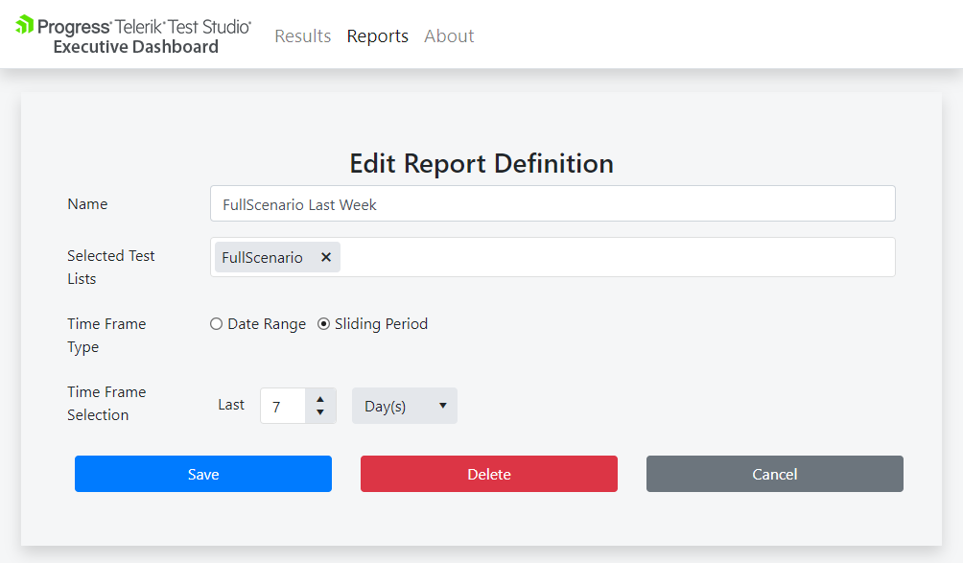Click the Edit Report Definition heading
Viewport: 963px width, 563px height.
[x=481, y=163]
